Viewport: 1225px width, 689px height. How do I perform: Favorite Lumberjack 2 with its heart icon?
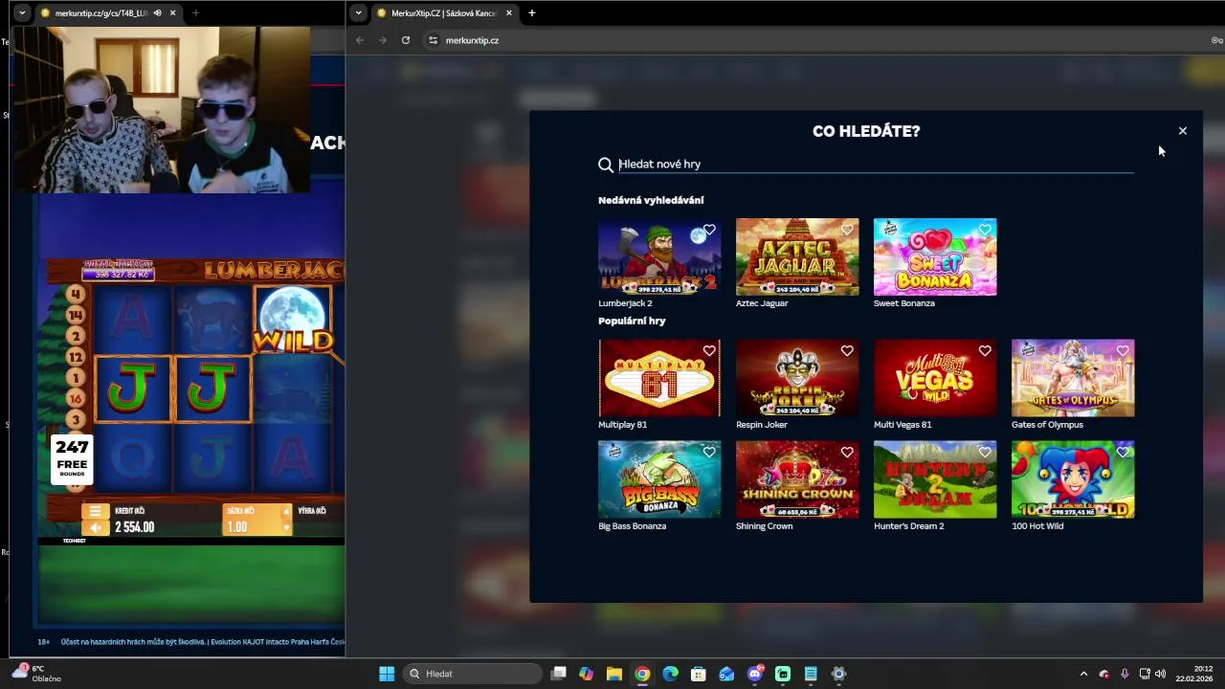click(x=709, y=230)
